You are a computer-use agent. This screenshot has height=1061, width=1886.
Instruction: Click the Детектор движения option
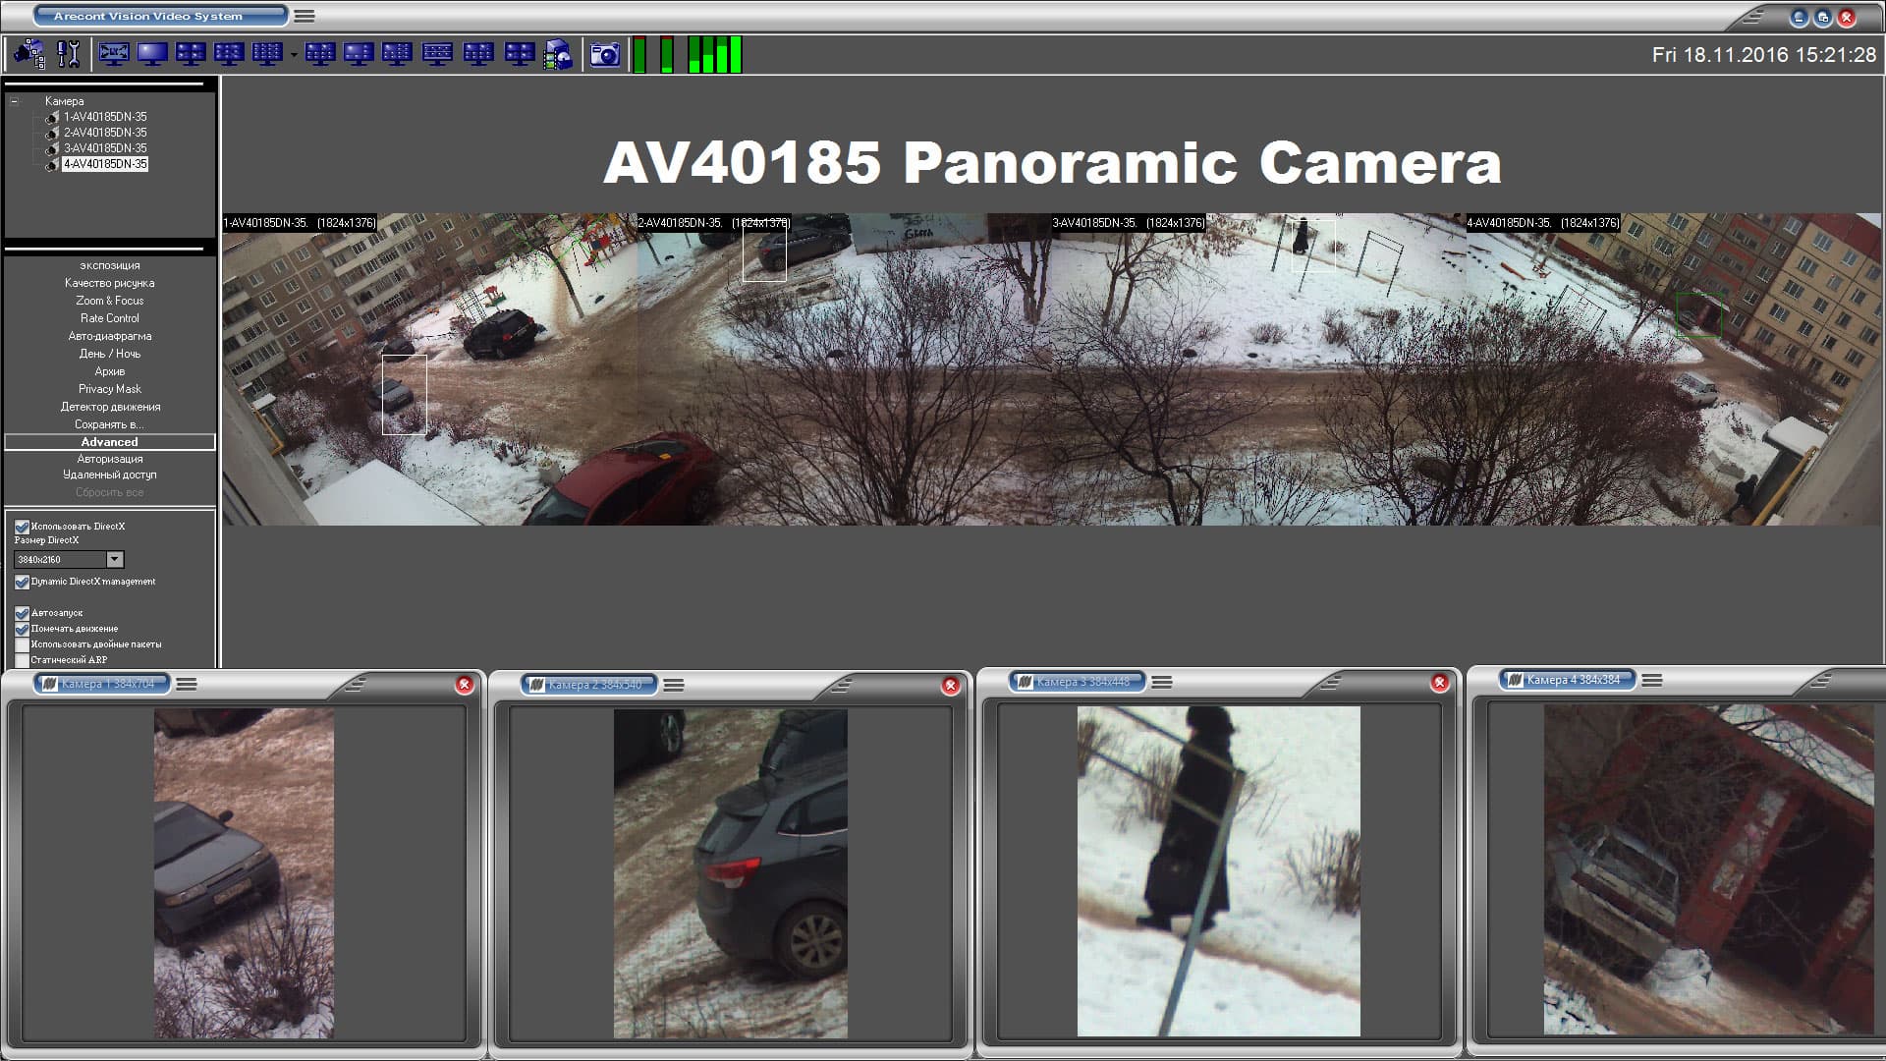click(x=109, y=407)
